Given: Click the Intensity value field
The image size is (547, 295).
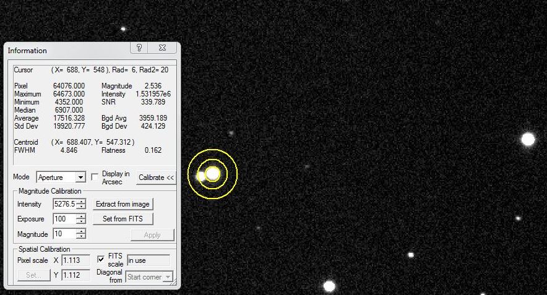Looking at the screenshot, I should coord(64,204).
